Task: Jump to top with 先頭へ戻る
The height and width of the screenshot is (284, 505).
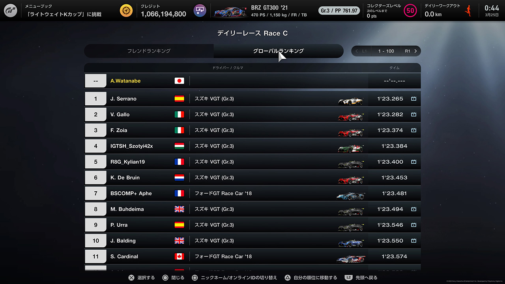Action: pos(361,278)
